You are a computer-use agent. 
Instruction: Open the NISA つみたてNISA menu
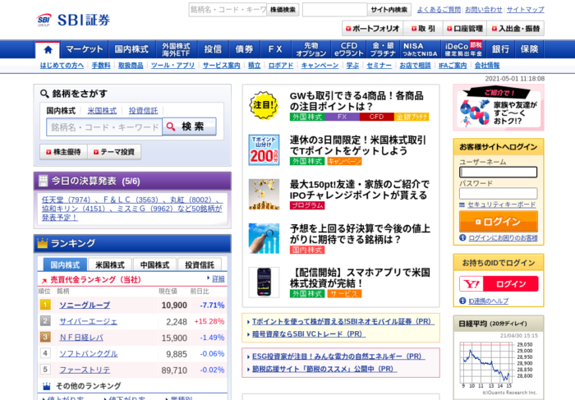420,49
